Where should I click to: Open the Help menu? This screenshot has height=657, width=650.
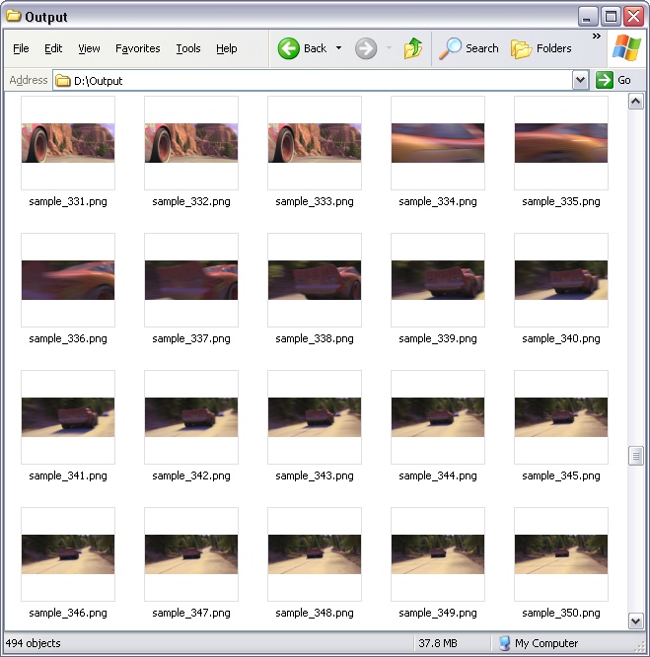point(227,48)
